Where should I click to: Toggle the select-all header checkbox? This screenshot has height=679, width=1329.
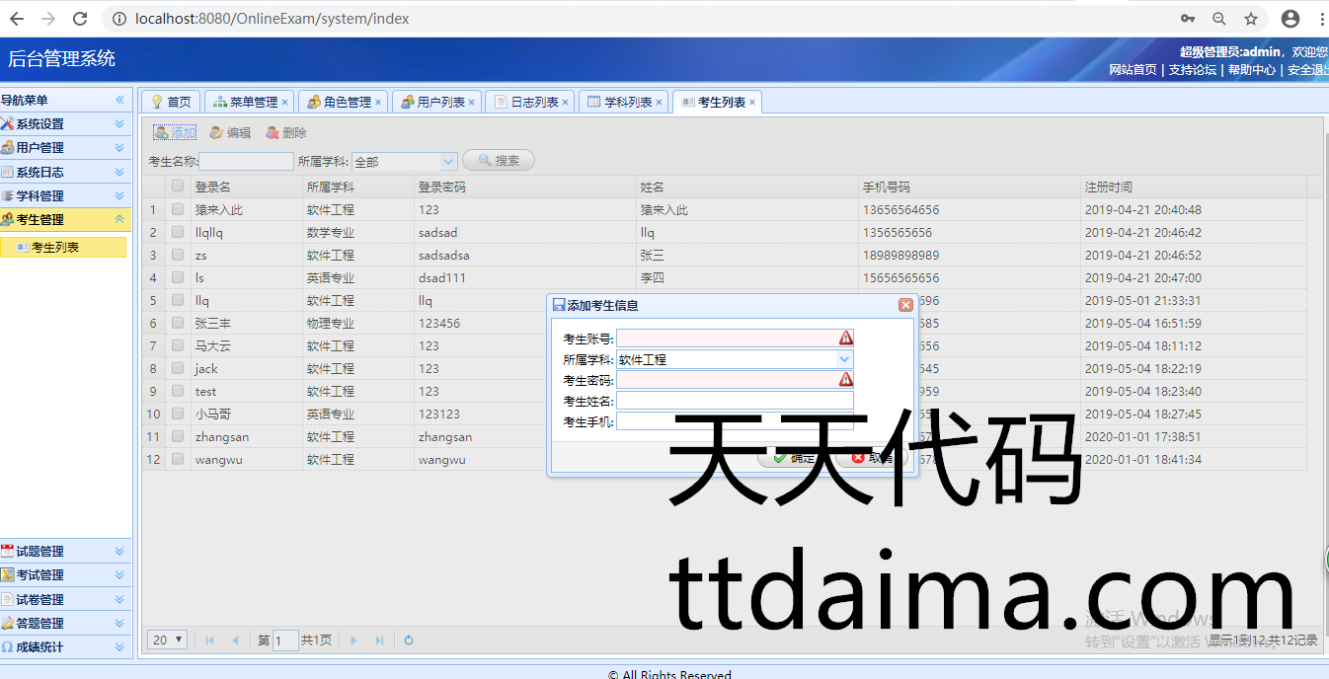tap(178, 186)
